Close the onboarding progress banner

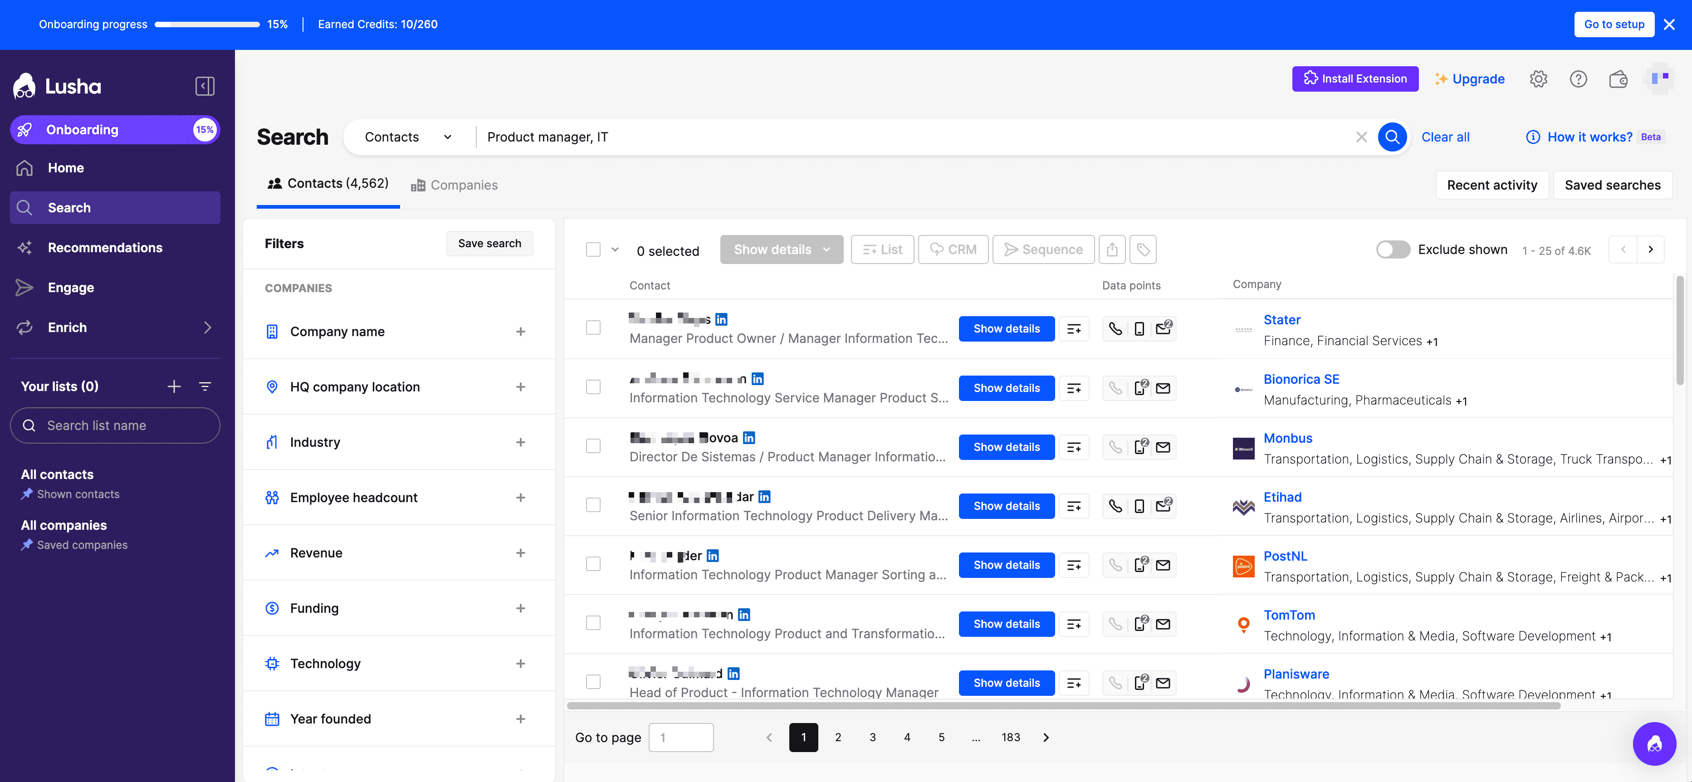[x=1669, y=24]
